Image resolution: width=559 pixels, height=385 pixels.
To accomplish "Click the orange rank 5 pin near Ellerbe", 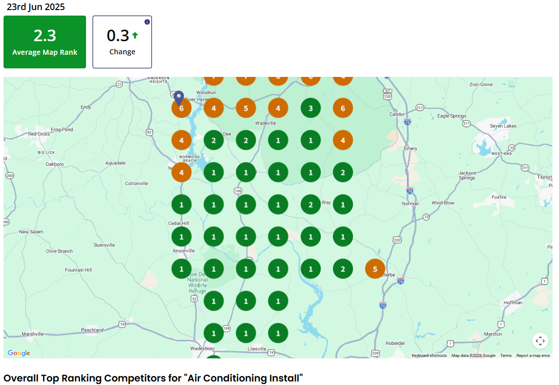I will tap(375, 269).
